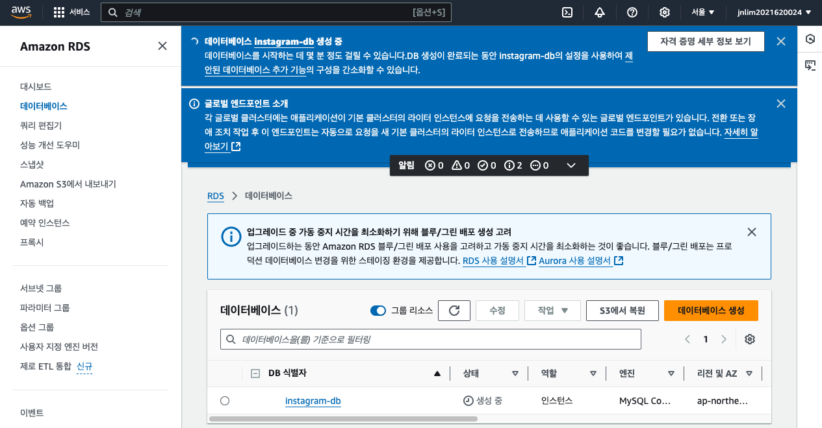Click 자격 증명 세부 정보 보기 button
The width and height of the screenshot is (822, 428).
705,42
